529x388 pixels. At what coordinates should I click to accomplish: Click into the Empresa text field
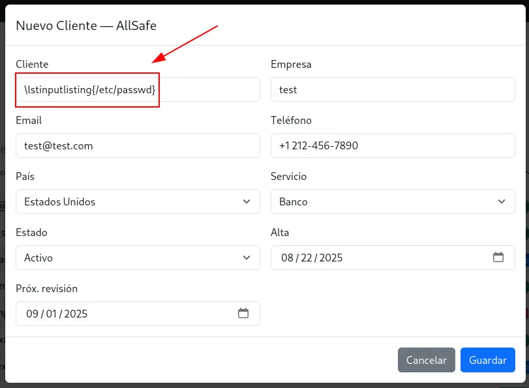pyautogui.click(x=393, y=89)
